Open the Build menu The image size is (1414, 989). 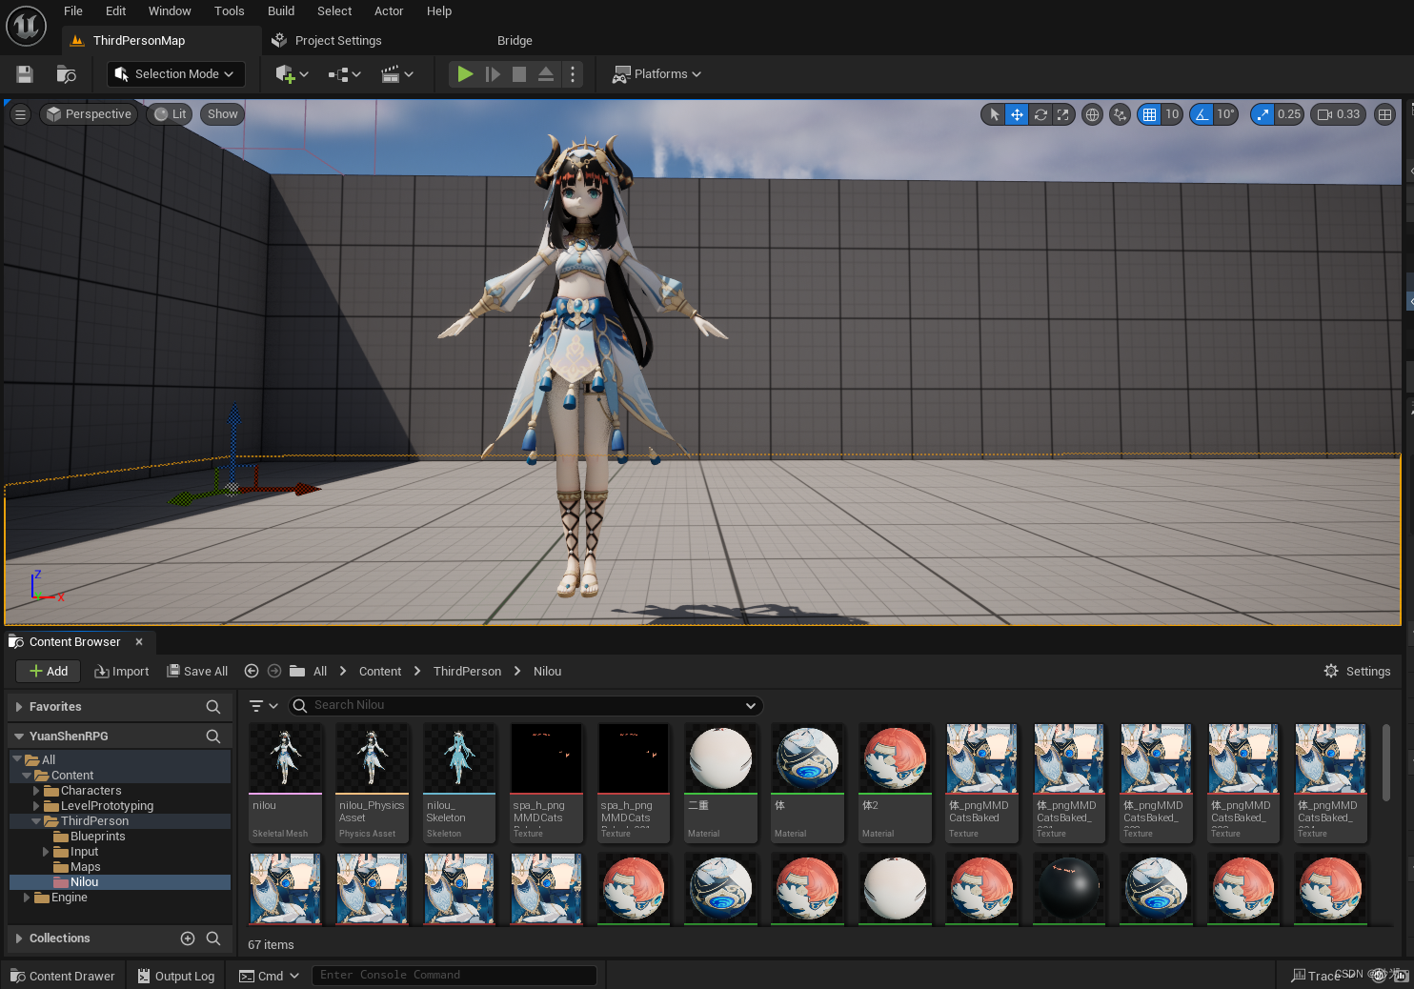pyautogui.click(x=281, y=11)
